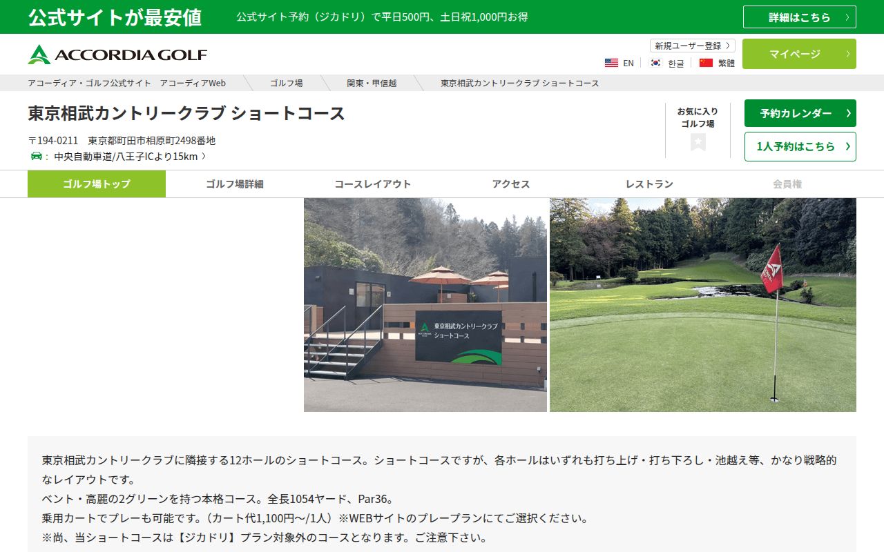Click the last breadcrumb 東京相武カントリークラブ ショートコース

pyautogui.click(x=520, y=83)
